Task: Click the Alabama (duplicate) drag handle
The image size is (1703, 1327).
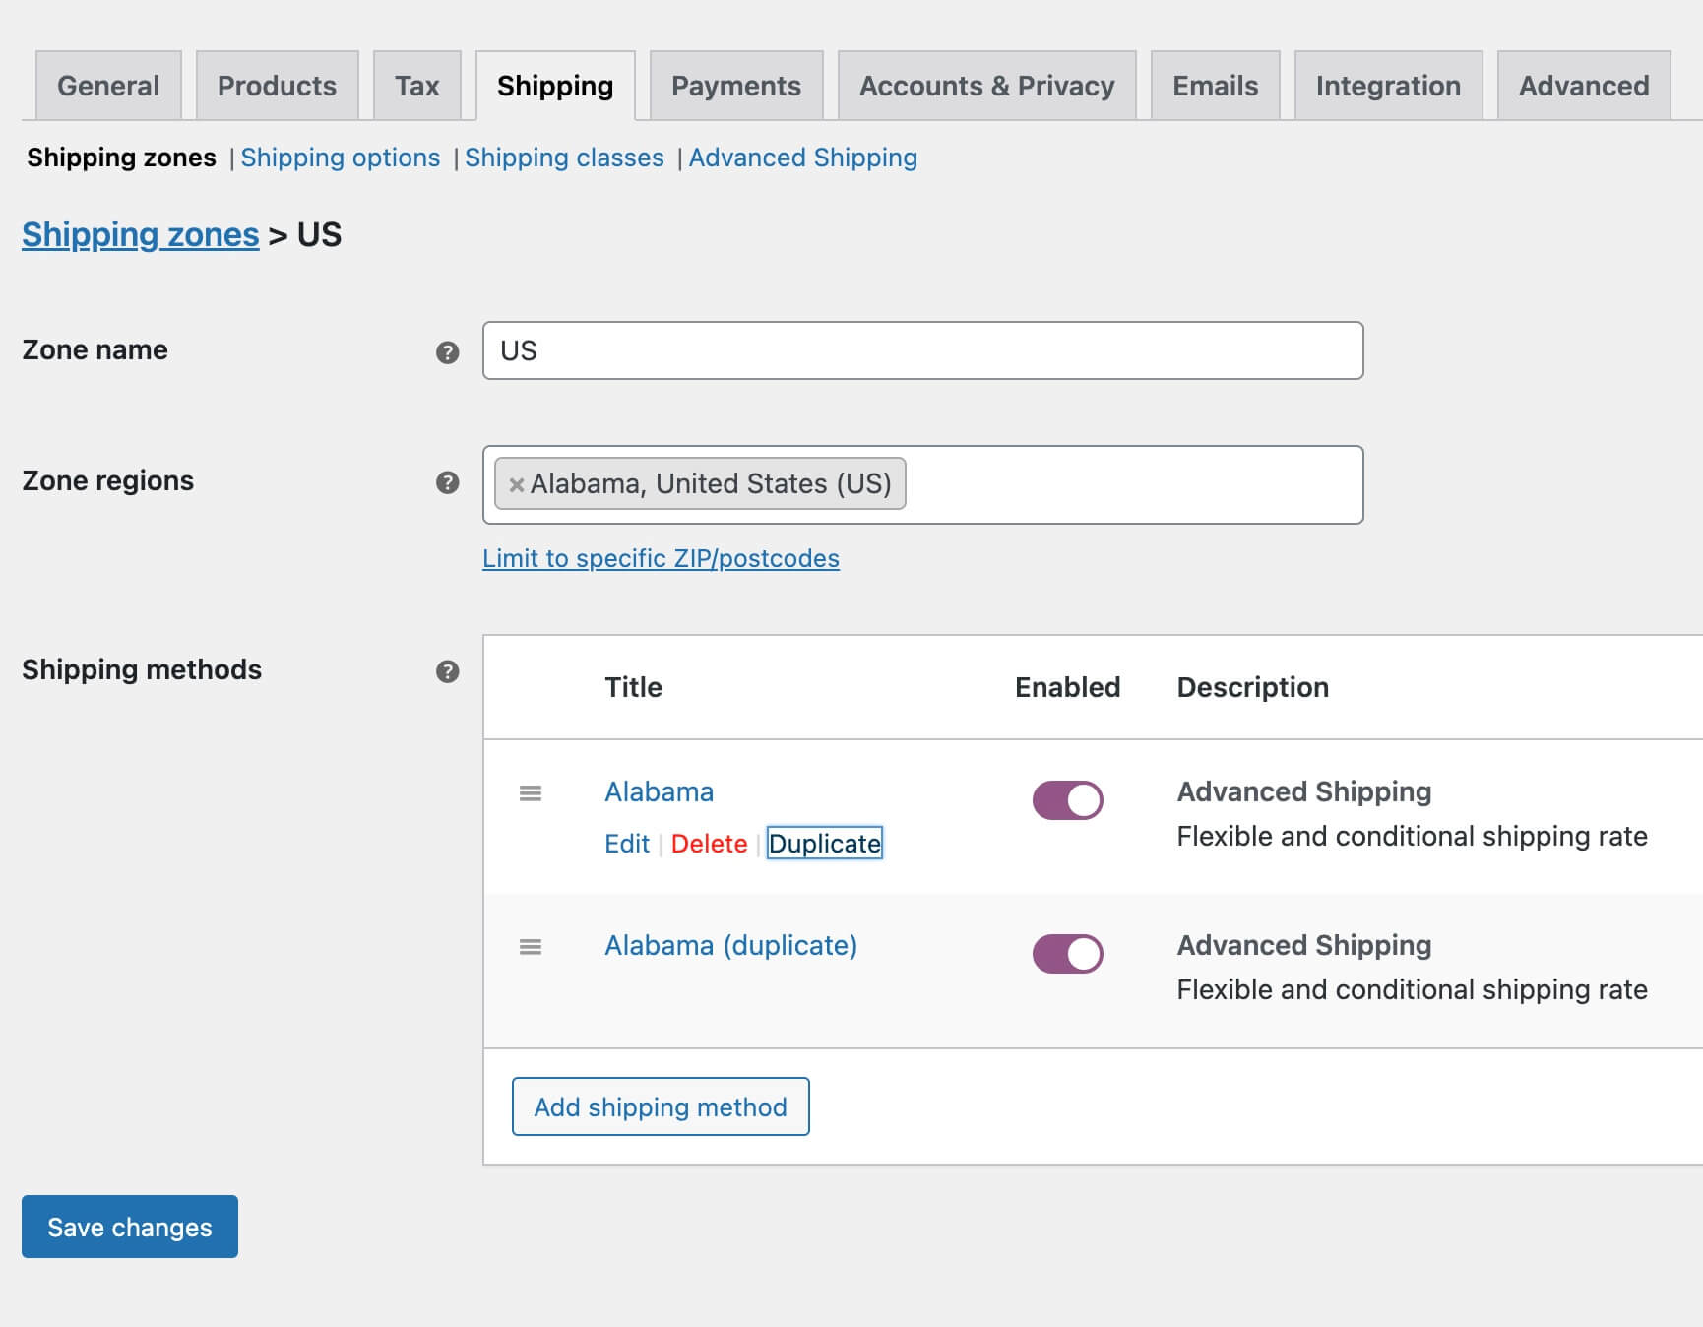Action: (531, 947)
